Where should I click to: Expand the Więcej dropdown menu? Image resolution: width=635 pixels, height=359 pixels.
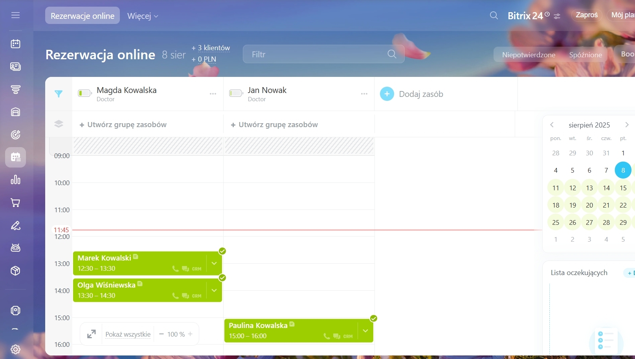[143, 16]
